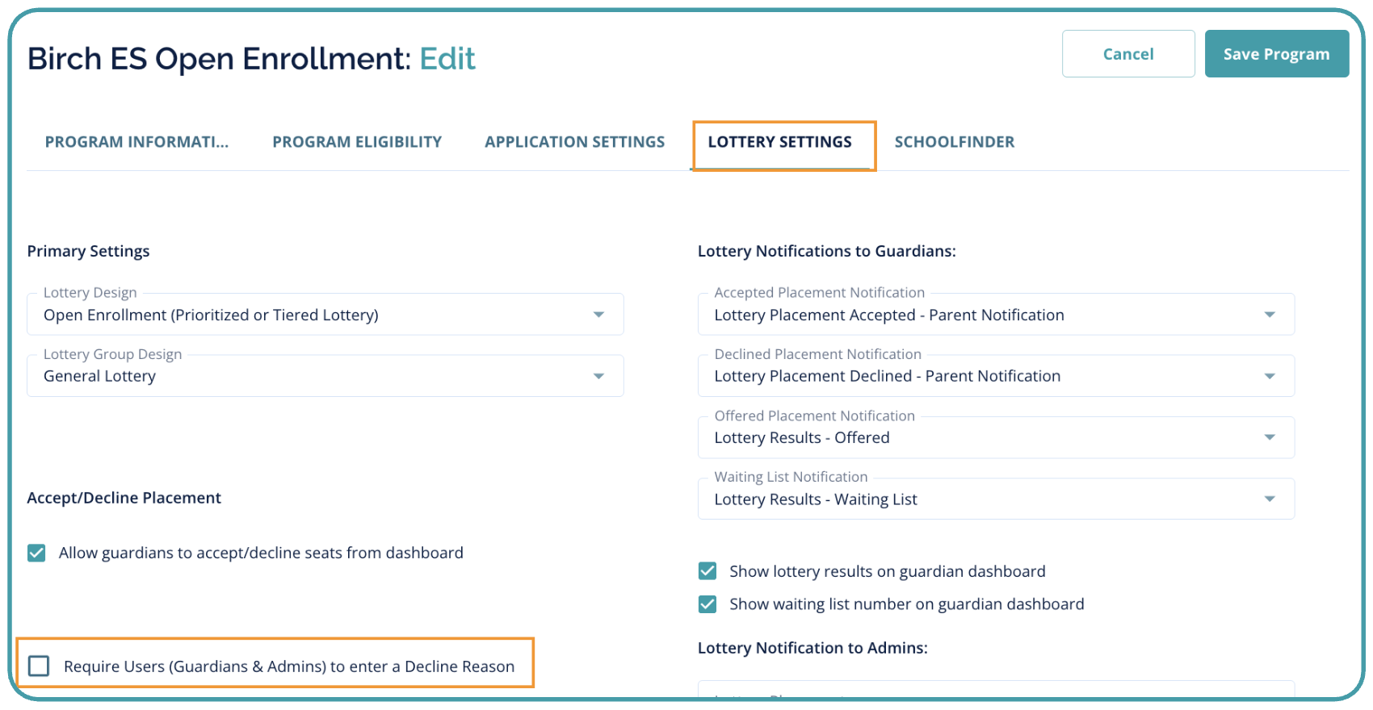Open the Schoolfinder tab
The height and width of the screenshot is (710, 1373).
[954, 142]
